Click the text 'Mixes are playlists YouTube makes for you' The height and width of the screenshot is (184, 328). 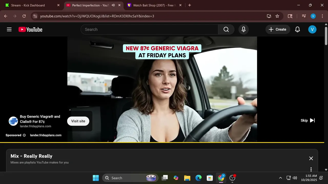tap(39, 163)
